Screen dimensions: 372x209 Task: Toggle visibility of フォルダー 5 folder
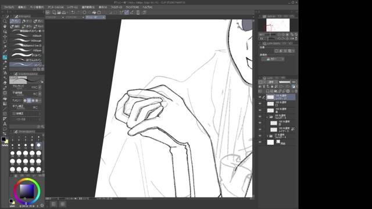[260, 117]
